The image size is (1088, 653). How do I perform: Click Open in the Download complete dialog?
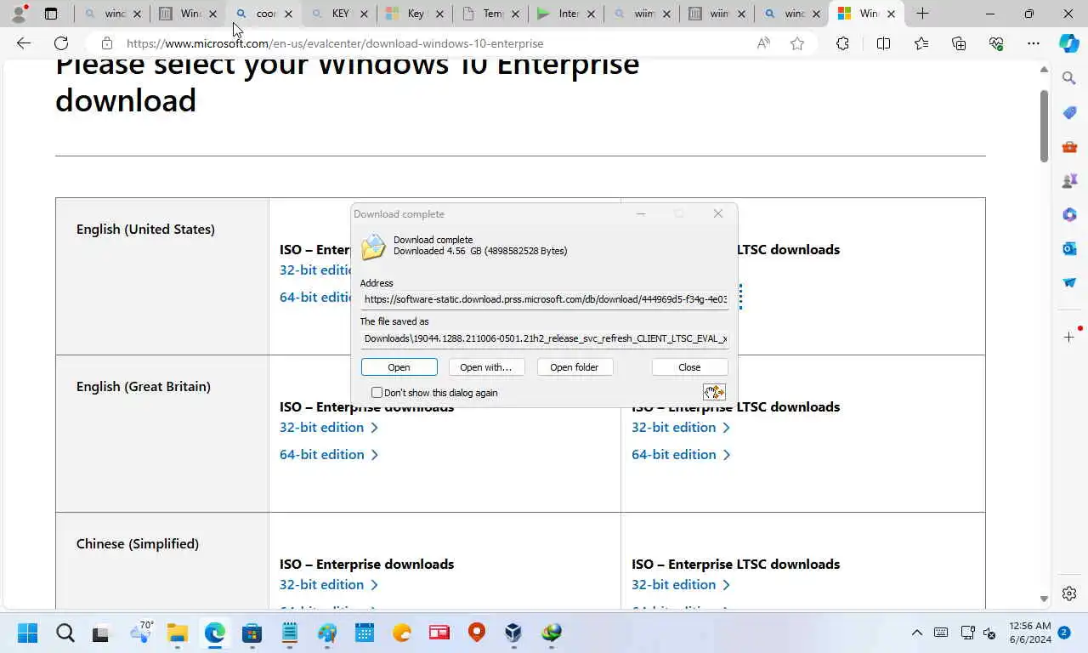[x=399, y=367]
